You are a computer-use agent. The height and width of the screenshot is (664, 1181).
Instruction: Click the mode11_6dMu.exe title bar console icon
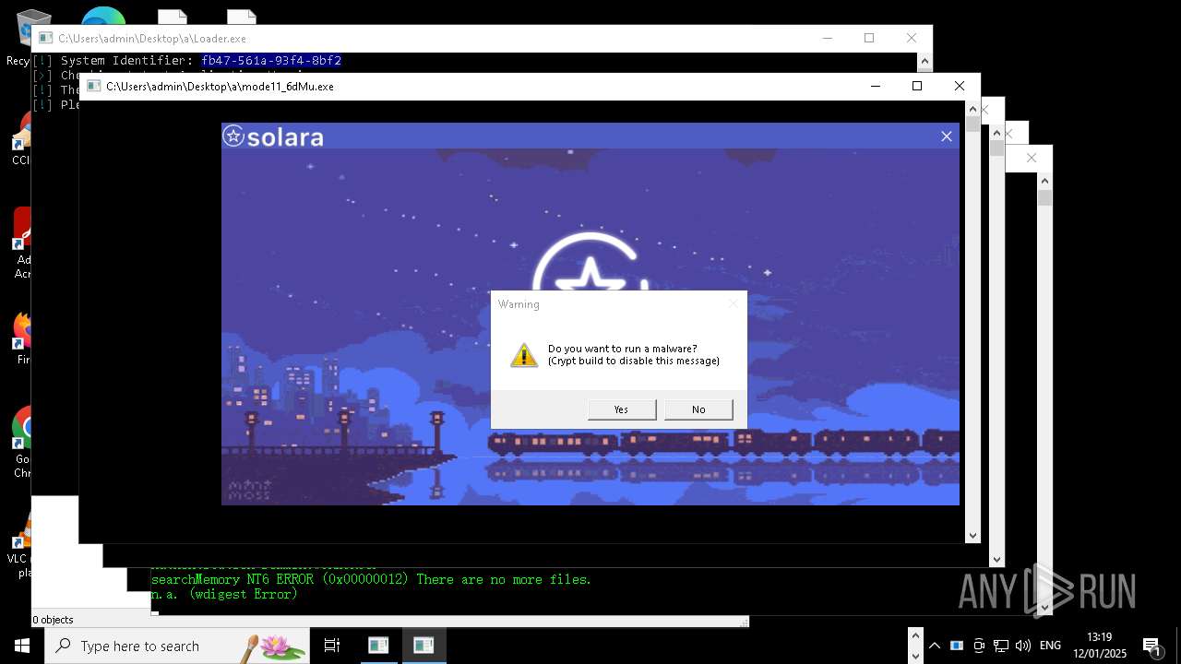coord(93,86)
